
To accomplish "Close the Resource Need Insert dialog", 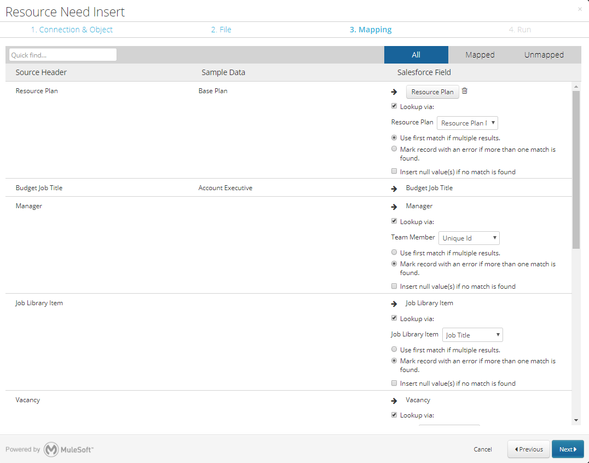I will 580,9.
